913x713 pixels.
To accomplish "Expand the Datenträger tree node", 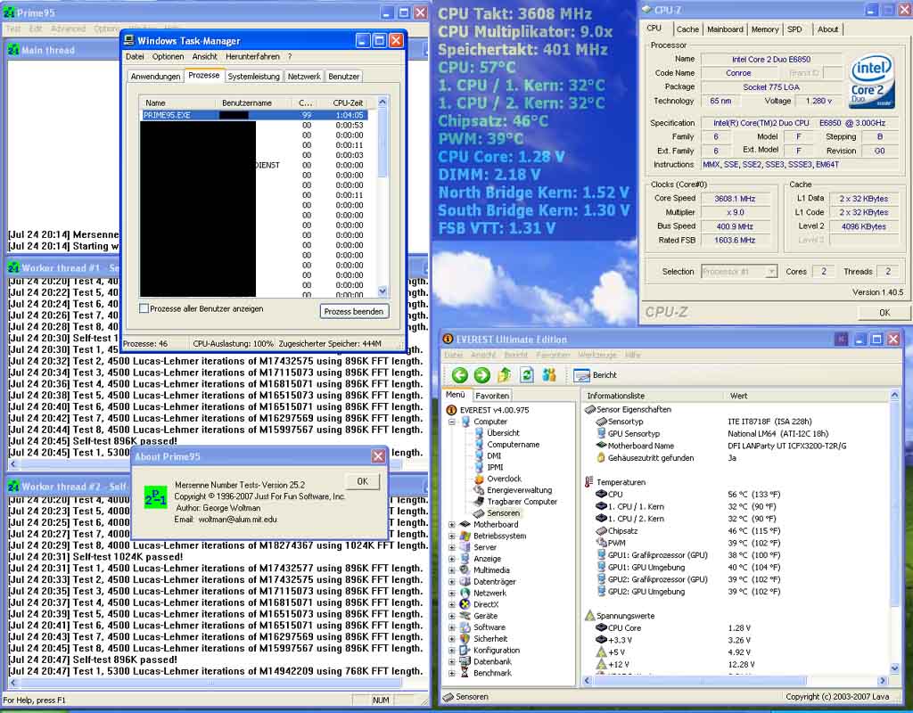I will pos(452,582).
